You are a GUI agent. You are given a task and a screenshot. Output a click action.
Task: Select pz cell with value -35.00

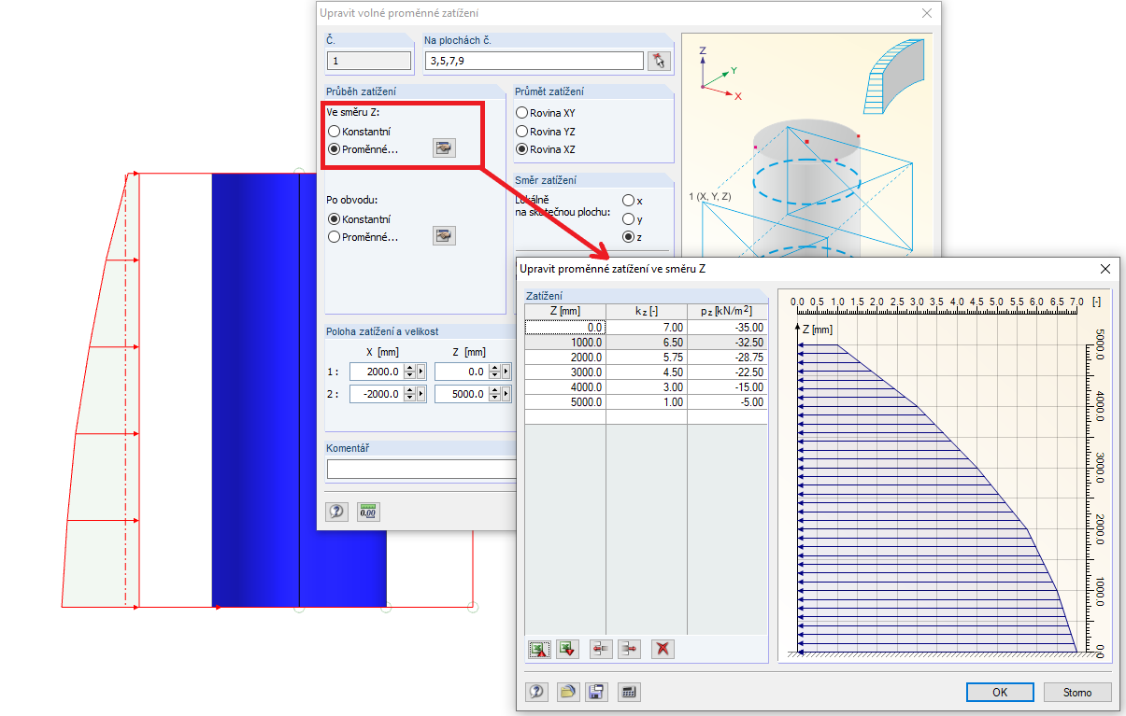(727, 328)
